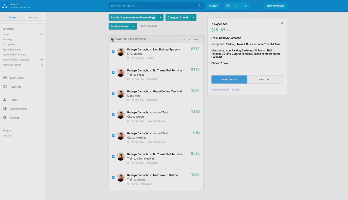Open the Travel Expenses saved search

[12, 50]
